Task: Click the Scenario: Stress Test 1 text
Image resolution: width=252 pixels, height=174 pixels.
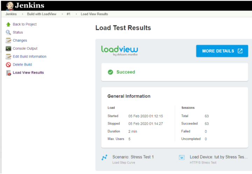Action: 133,157
